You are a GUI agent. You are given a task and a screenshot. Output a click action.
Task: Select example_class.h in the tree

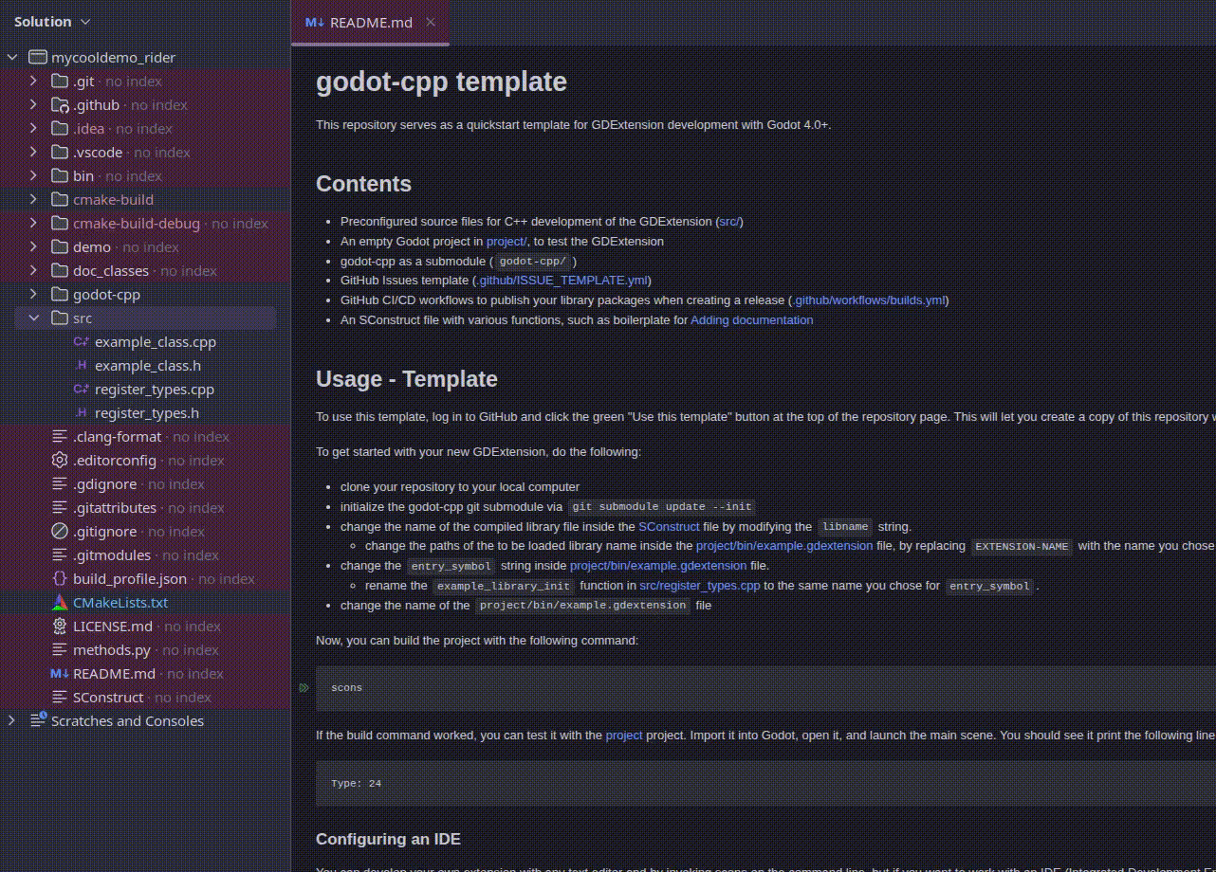pyautogui.click(x=148, y=366)
